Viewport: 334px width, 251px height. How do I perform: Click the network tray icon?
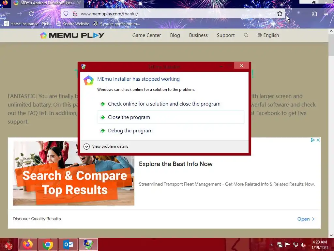296,245
